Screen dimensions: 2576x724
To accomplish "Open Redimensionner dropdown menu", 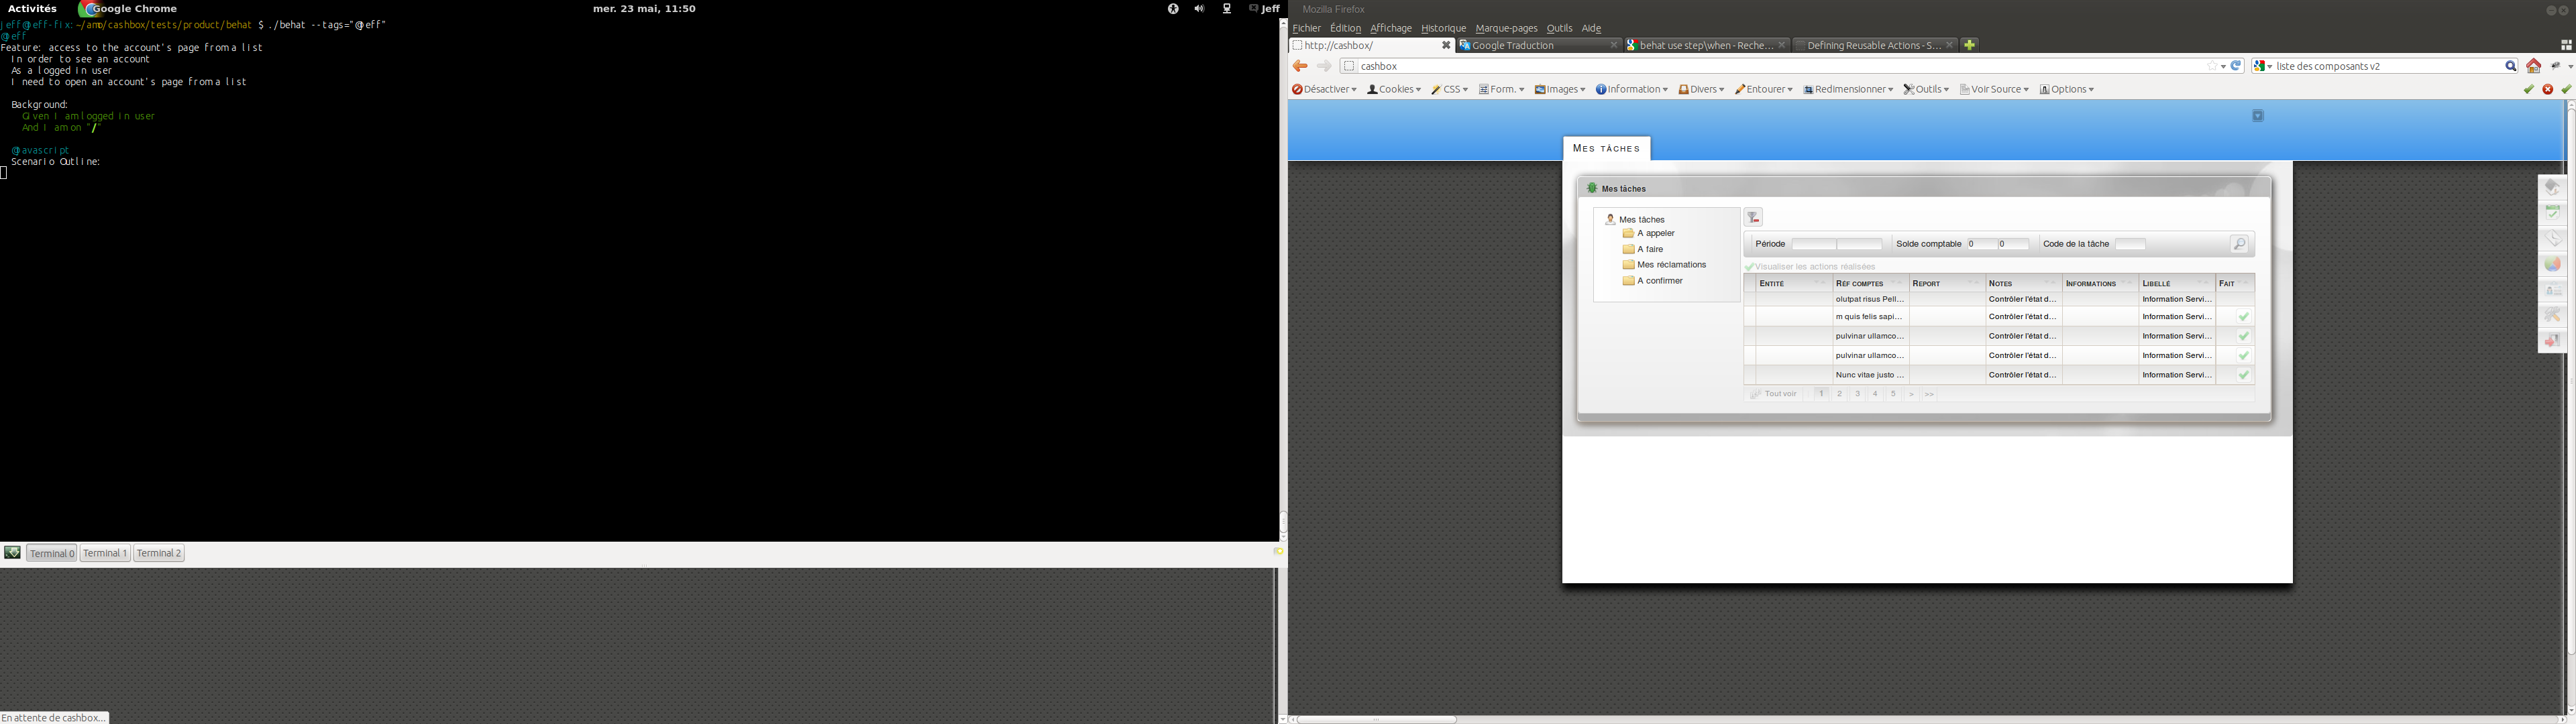I will tap(1848, 90).
